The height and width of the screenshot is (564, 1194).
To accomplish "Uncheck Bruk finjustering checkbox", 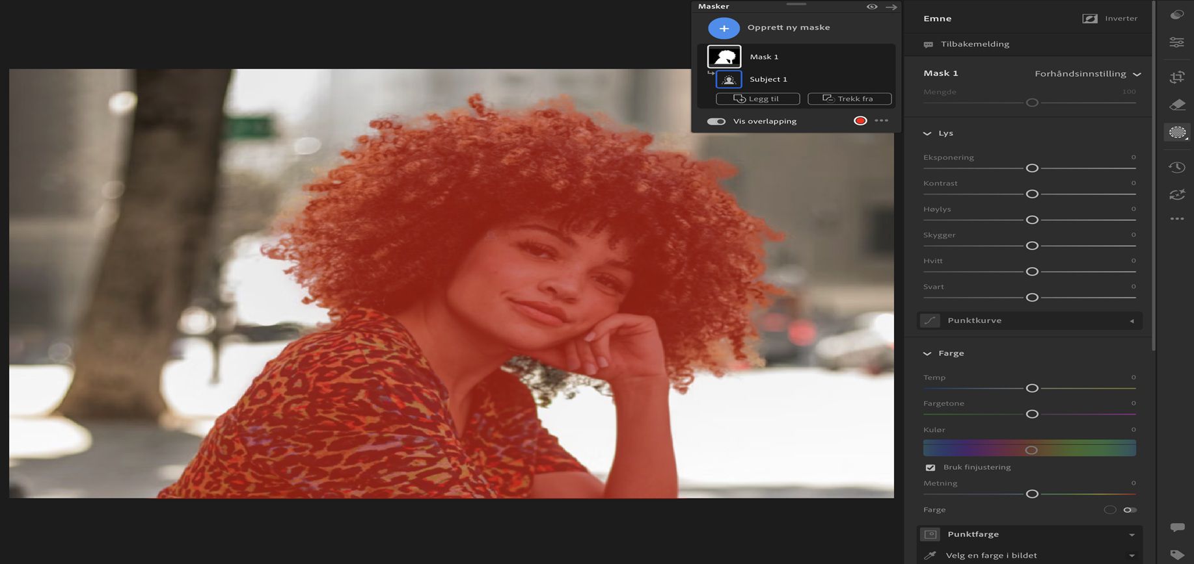I will pyautogui.click(x=930, y=467).
